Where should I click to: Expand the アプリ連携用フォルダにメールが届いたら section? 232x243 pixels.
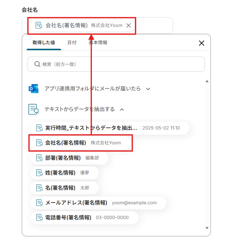click(x=148, y=89)
